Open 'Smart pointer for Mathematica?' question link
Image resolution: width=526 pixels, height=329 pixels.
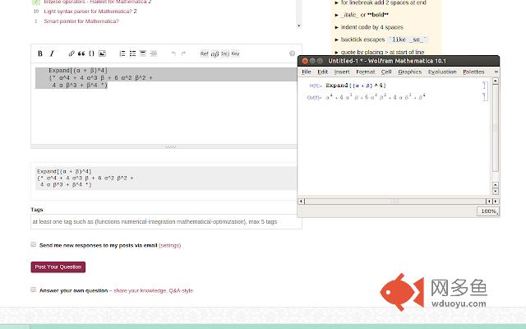click(81, 21)
